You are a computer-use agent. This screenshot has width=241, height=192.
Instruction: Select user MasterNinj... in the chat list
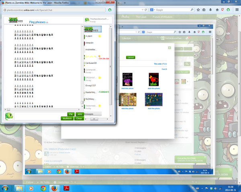(91, 92)
